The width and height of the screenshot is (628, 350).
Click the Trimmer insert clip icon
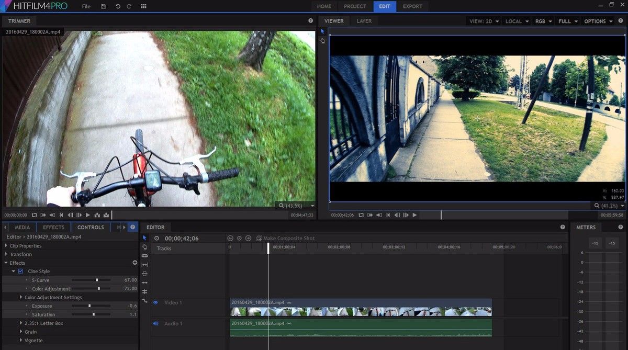coord(97,215)
